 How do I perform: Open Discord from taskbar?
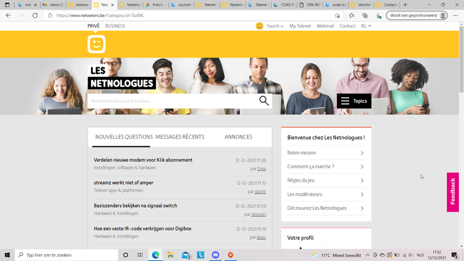tap(215, 255)
